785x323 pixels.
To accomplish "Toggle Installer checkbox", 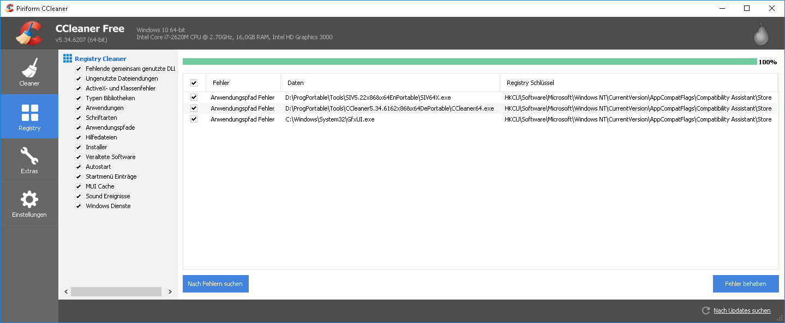I will pyautogui.click(x=79, y=148).
